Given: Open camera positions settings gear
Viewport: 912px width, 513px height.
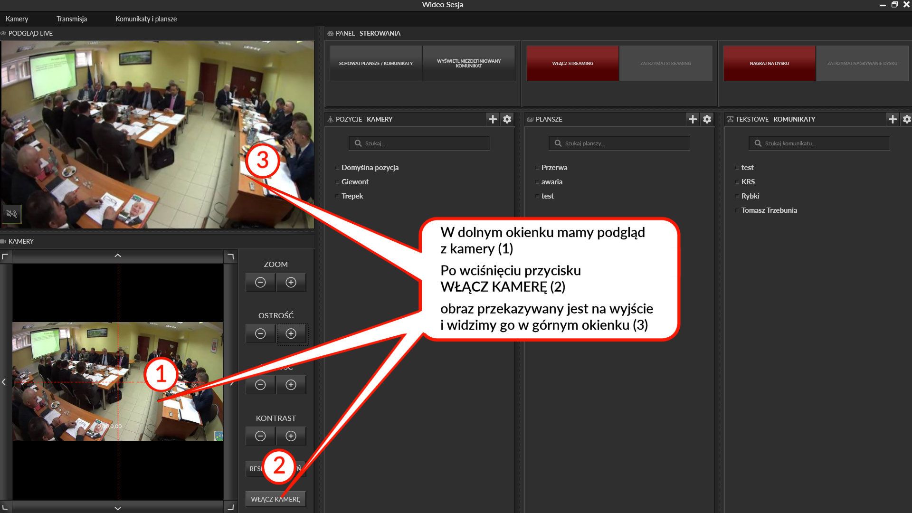Looking at the screenshot, I should tap(507, 119).
